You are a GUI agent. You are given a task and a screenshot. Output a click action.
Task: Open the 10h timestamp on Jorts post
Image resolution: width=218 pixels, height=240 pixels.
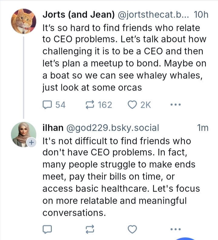click(x=201, y=14)
